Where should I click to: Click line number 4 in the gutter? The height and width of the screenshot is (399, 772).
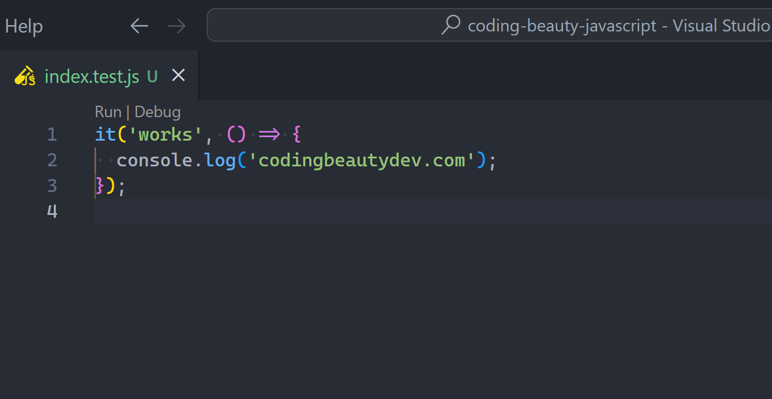pyautogui.click(x=52, y=212)
